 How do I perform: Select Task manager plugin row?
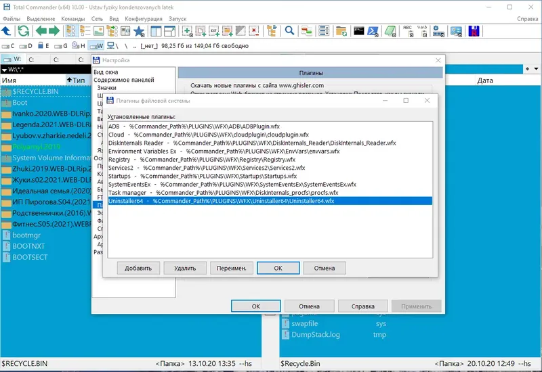(270, 193)
